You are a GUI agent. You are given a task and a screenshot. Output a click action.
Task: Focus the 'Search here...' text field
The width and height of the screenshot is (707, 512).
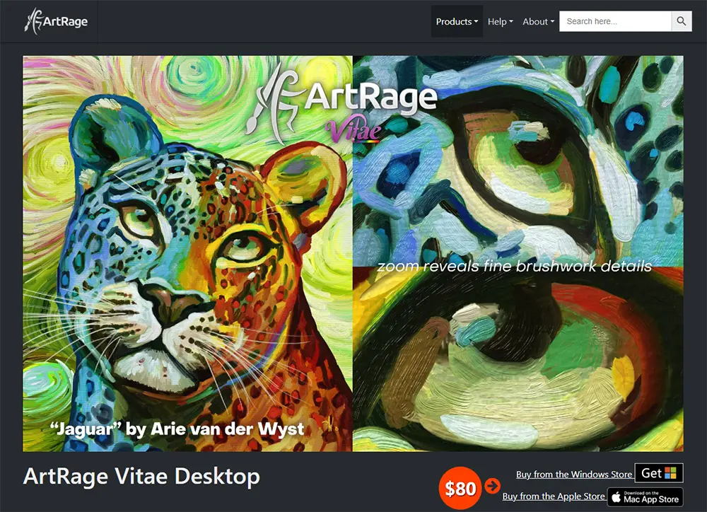[616, 21]
